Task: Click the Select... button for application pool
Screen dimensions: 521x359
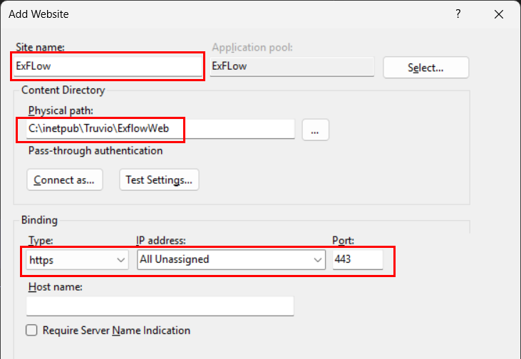Action: (425, 68)
